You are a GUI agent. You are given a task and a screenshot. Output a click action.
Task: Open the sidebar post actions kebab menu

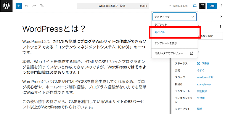point(221,27)
